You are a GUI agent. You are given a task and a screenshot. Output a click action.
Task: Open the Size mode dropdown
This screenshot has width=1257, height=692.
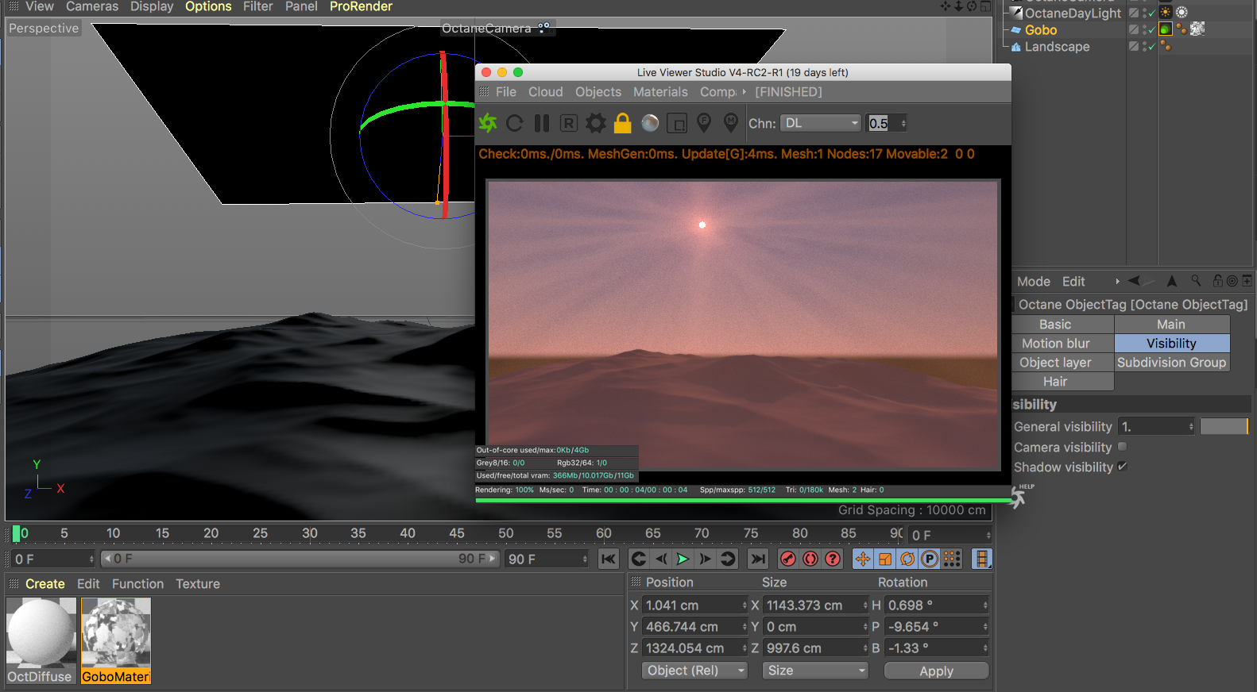point(815,671)
